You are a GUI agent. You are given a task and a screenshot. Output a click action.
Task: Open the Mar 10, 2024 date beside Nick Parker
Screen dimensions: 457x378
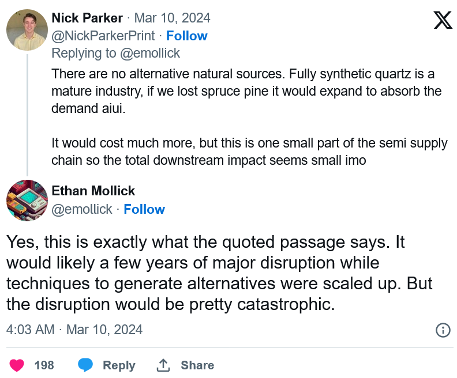pos(173,18)
